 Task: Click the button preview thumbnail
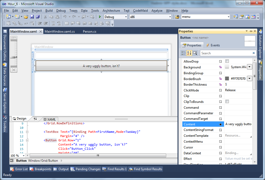(x=250, y=41)
